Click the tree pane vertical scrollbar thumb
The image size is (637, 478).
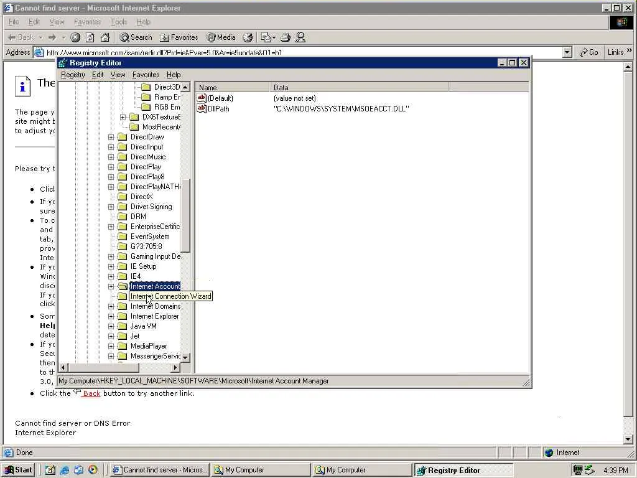pyautogui.click(x=185, y=215)
